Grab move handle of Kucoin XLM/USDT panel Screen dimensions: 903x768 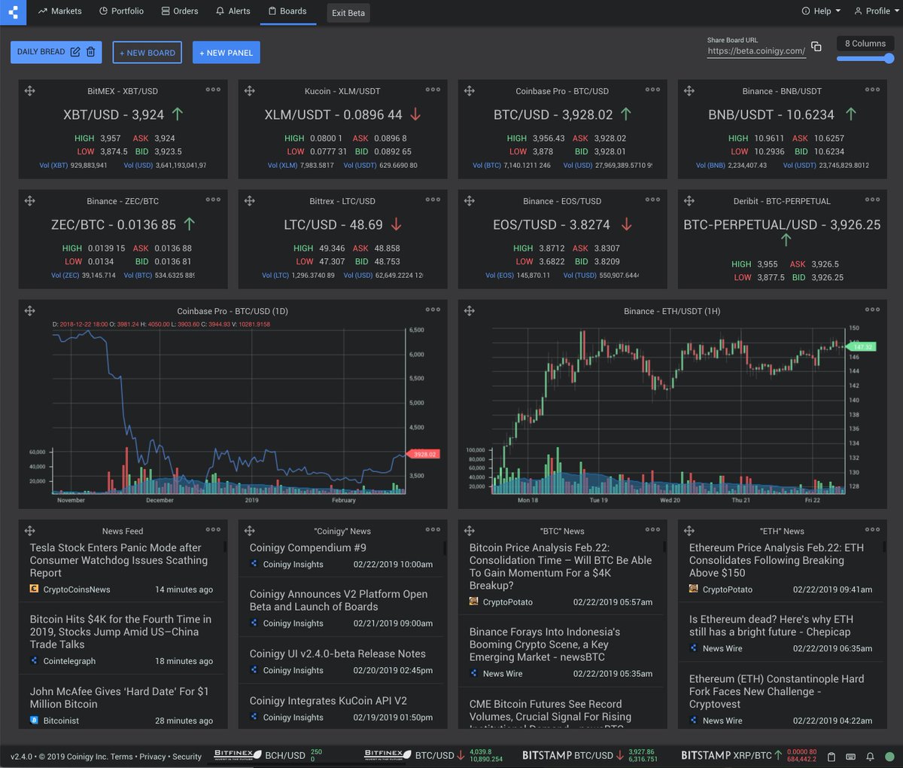click(x=250, y=91)
